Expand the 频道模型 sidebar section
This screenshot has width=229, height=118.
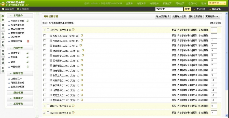click(20, 93)
